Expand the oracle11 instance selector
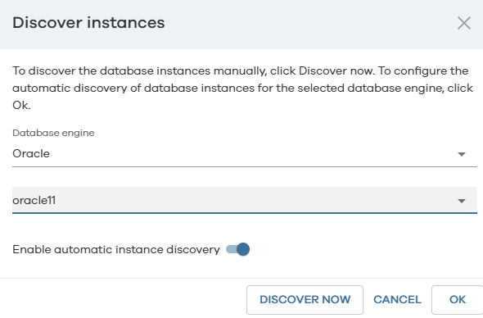 click(245, 200)
